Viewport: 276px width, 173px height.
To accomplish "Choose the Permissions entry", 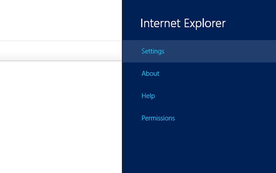I will coord(158,118).
